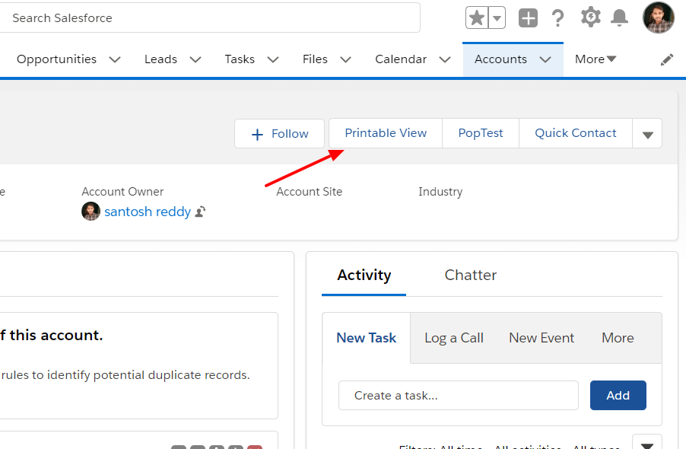Select the New Event activity tab
The image size is (686, 449).
[541, 338]
